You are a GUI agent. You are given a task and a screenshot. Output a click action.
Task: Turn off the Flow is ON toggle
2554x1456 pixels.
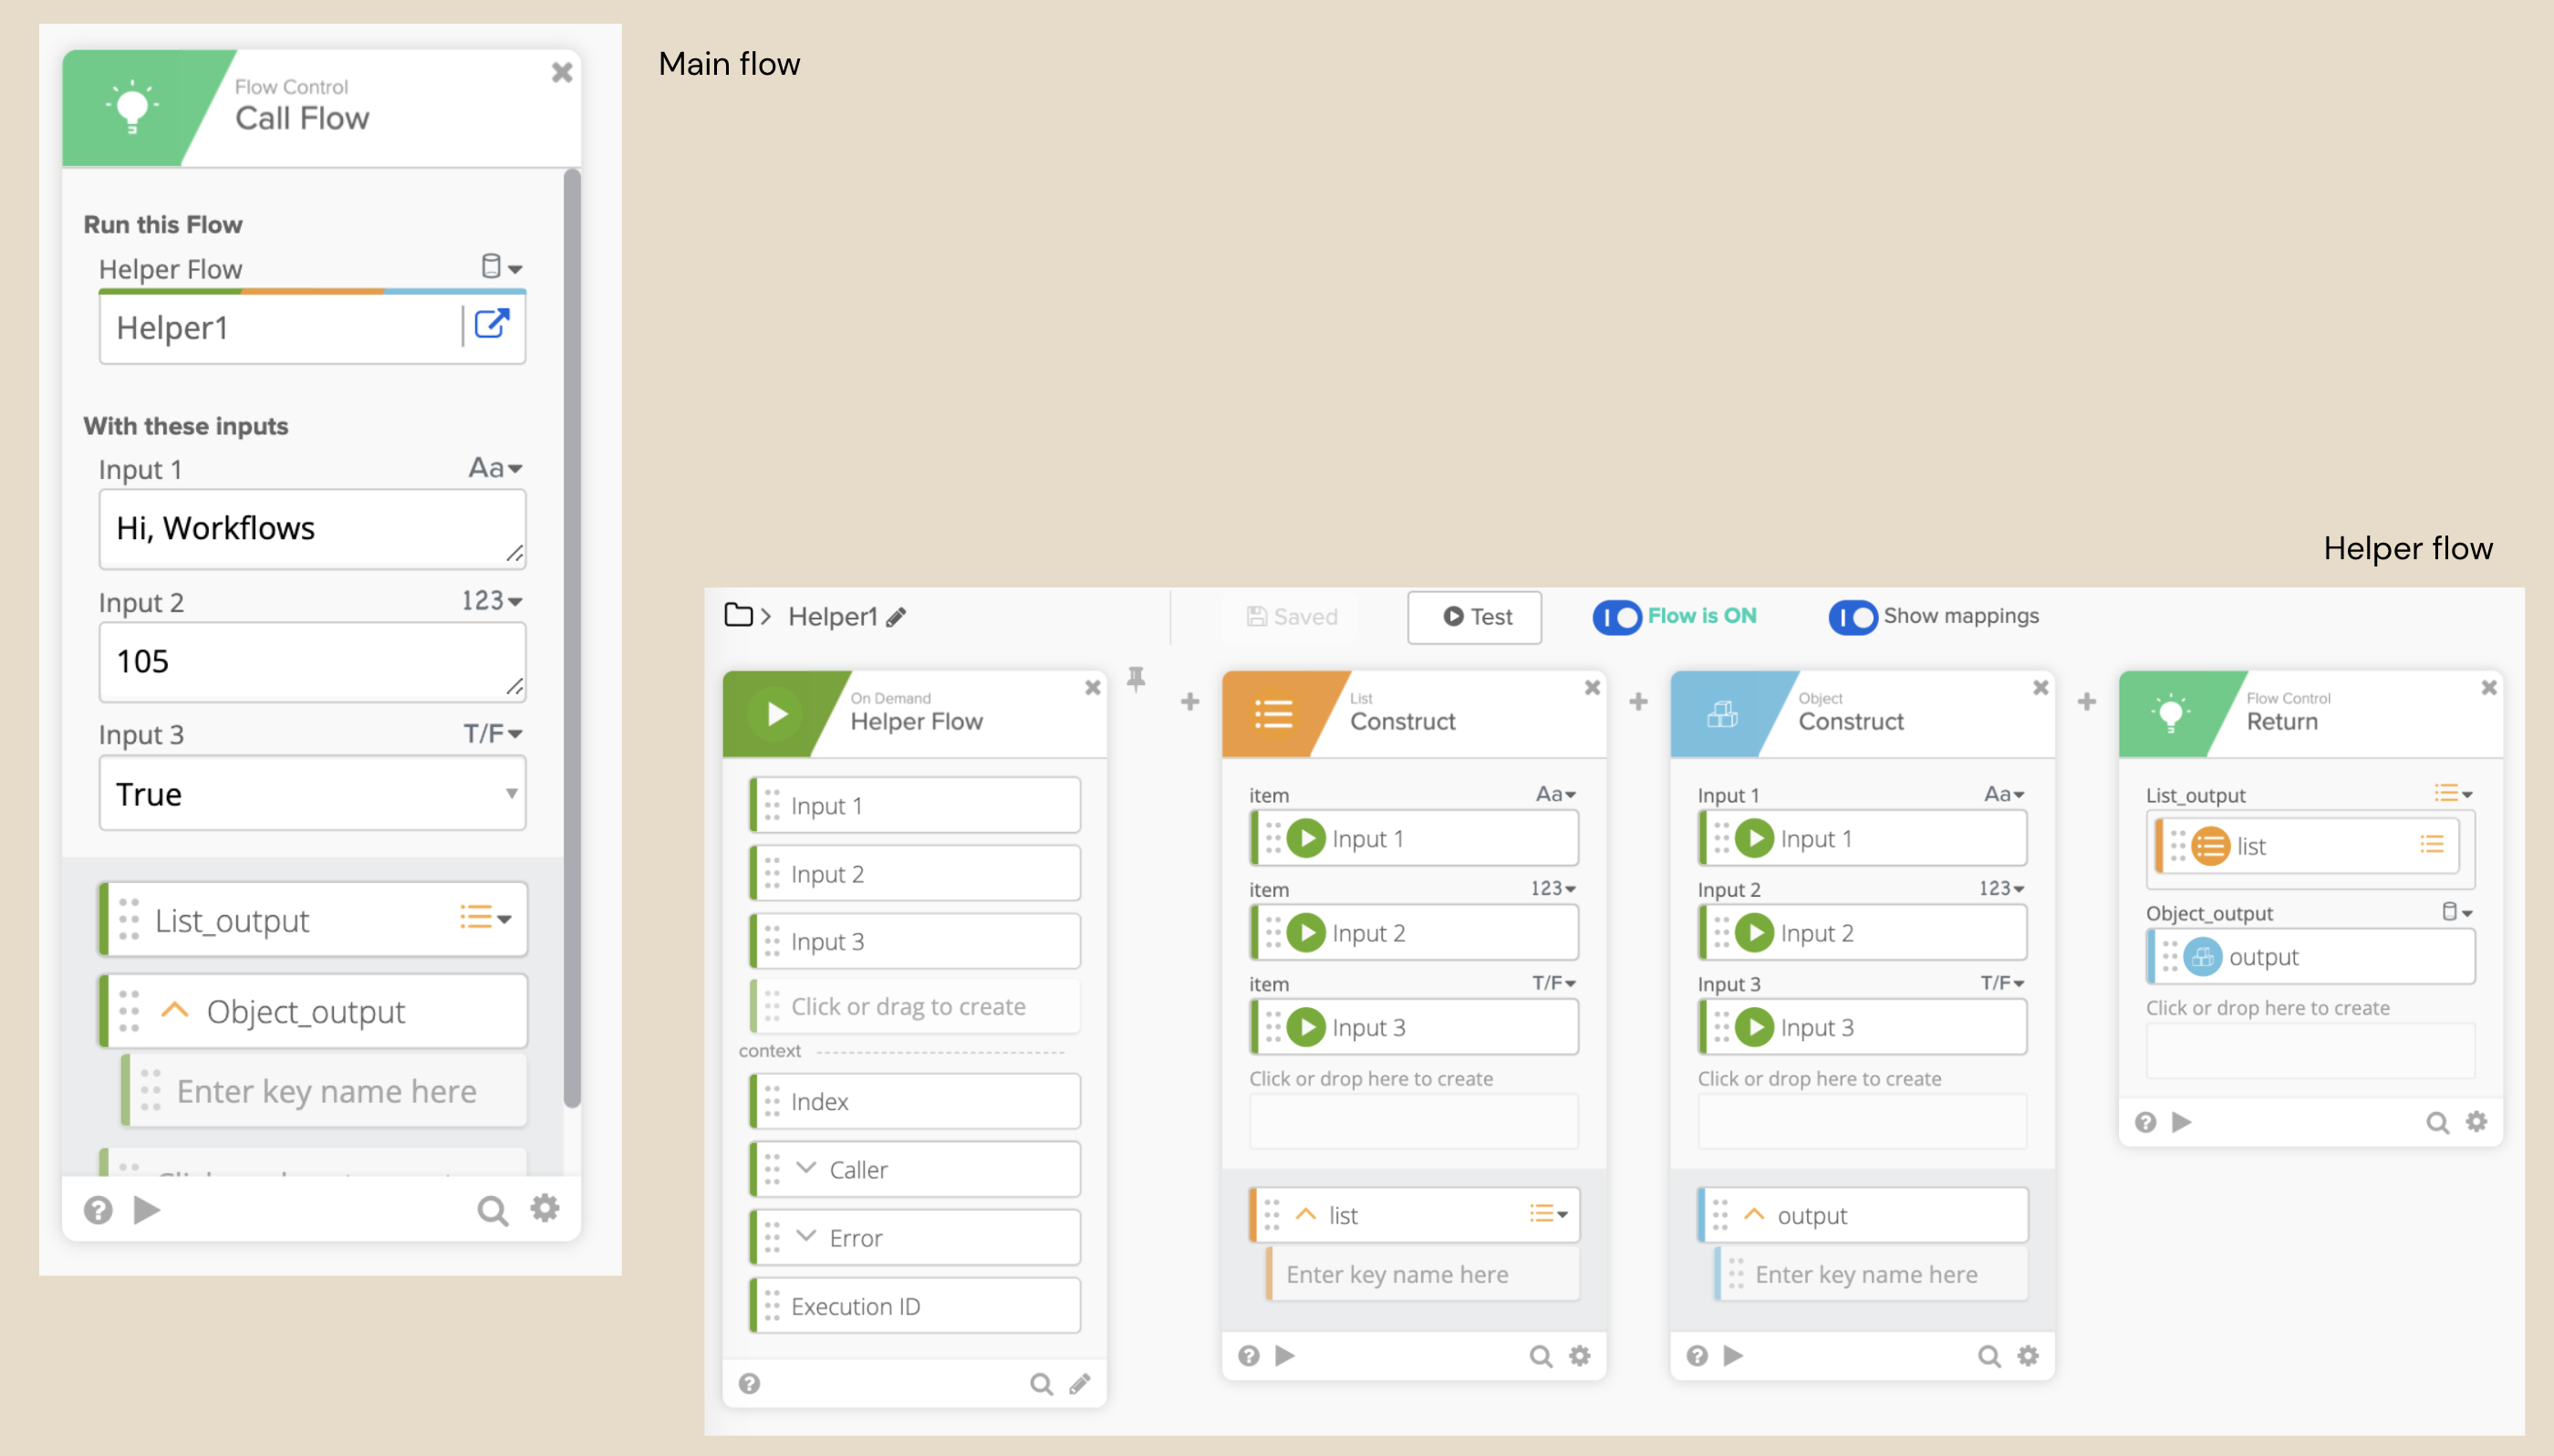point(1616,617)
